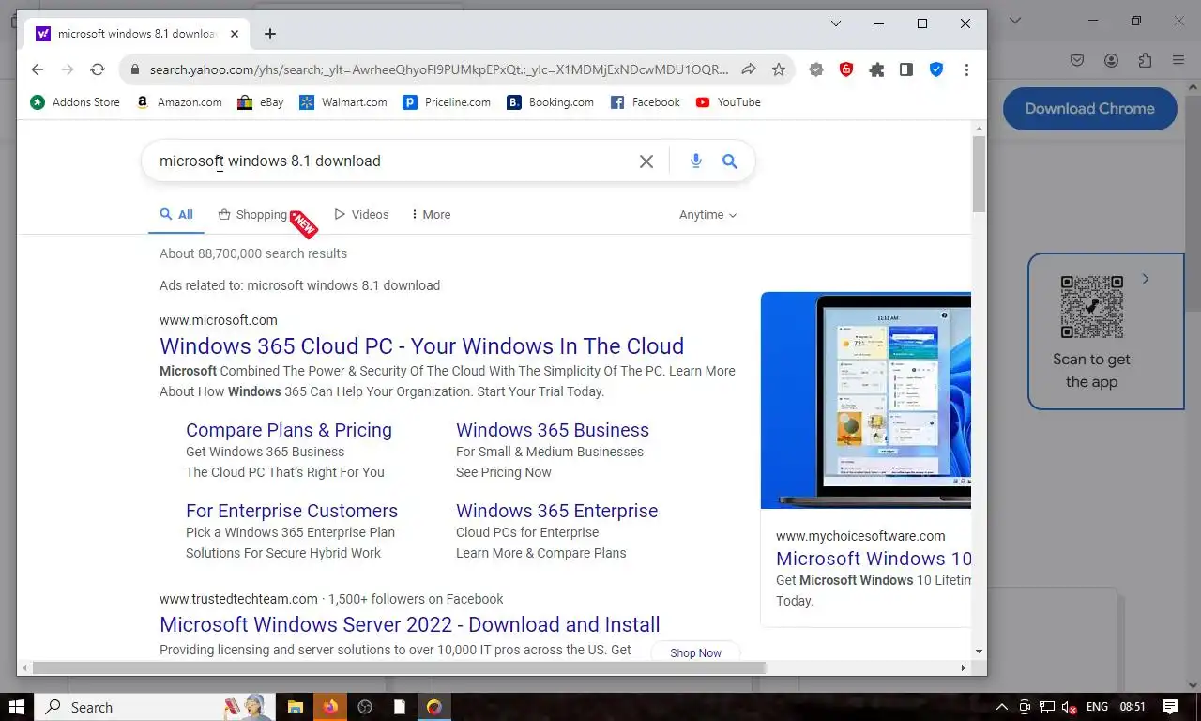Open File Explorer from the taskbar
The image size is (1201, 721).
pyautogui.click(x=296, y=707)
